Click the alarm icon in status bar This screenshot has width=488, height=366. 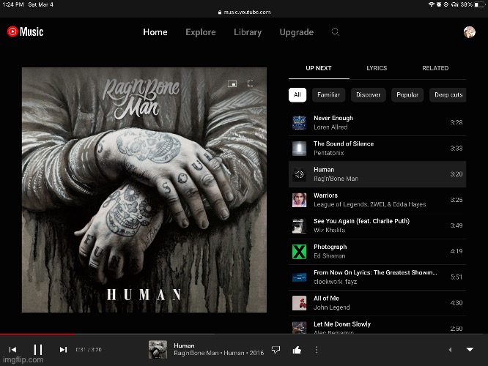[x=439, y=4]
